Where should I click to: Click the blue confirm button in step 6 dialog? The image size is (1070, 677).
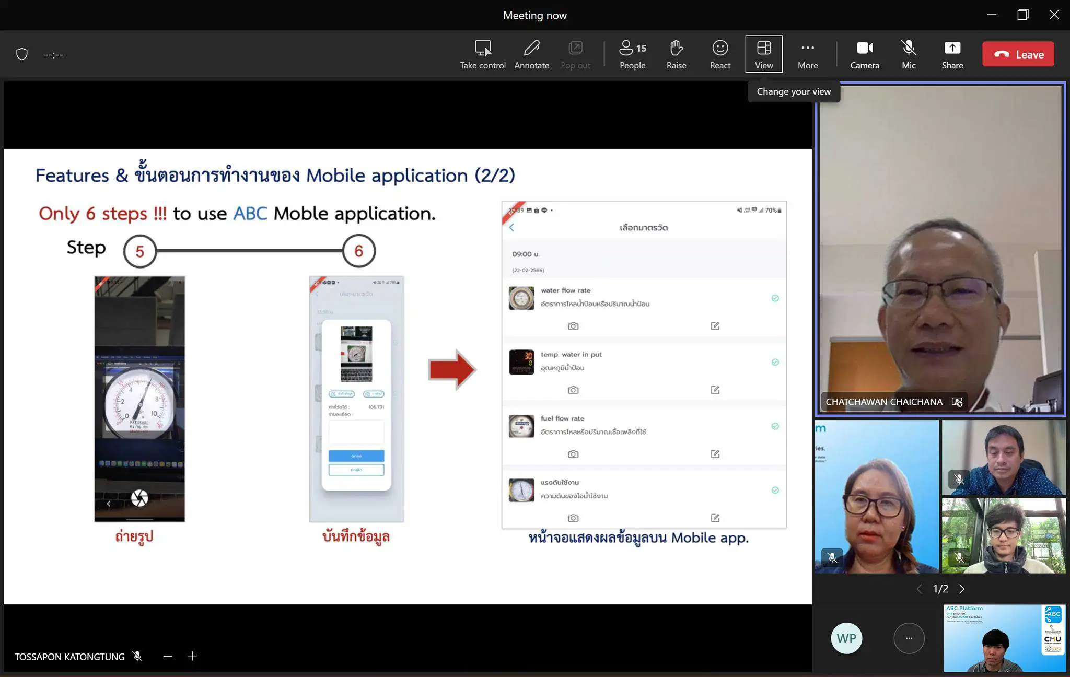pos(356,456)
